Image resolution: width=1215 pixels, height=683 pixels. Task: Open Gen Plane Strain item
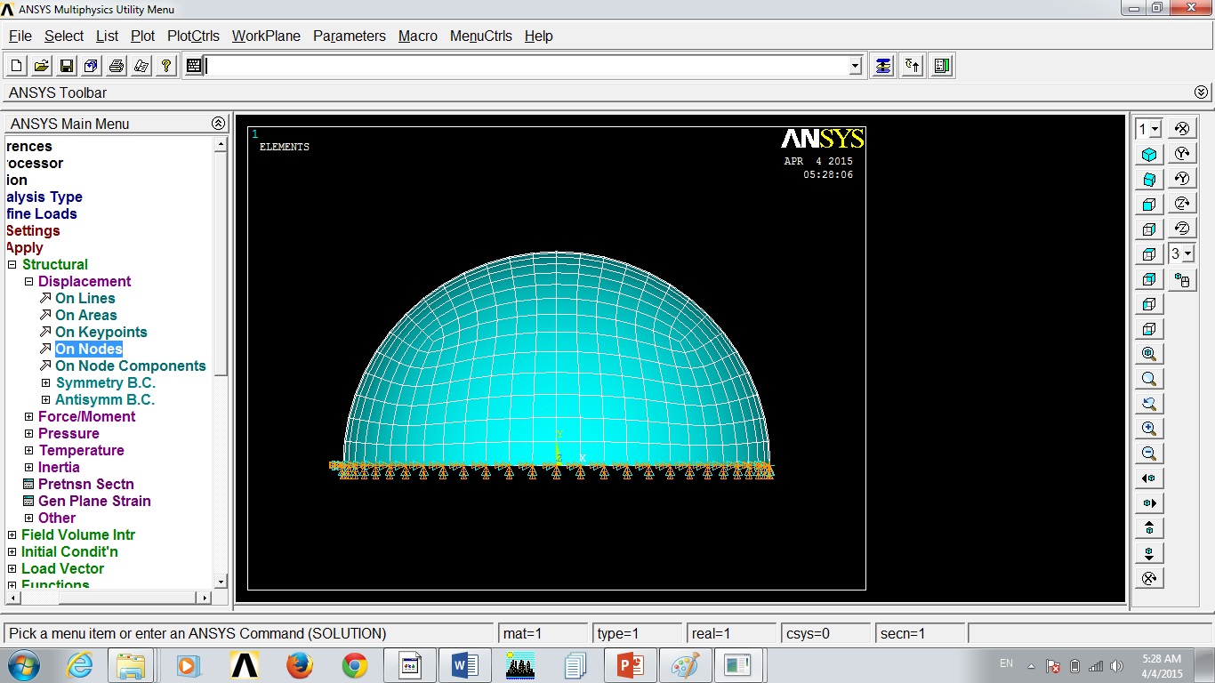click(x=94, y=502)
